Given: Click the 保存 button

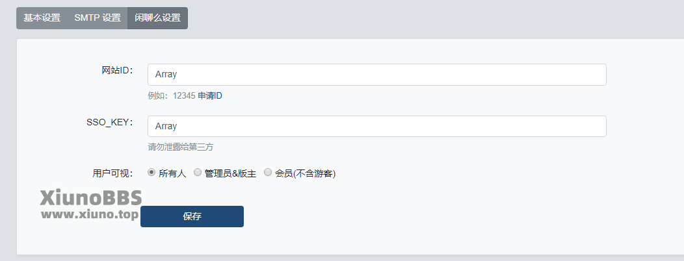Looking at the screenshot, I should pyautogui.click(x=192, y=217).
